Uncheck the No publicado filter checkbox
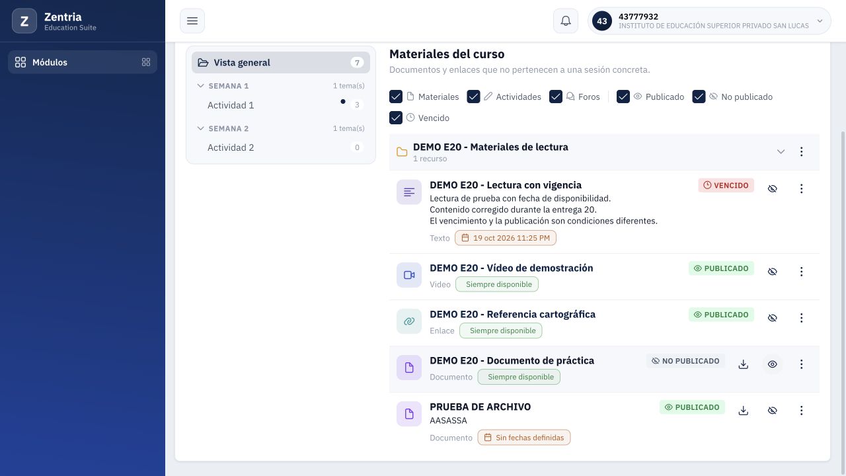This screenshot has width=846, height=476. click(x=699, y=97)
